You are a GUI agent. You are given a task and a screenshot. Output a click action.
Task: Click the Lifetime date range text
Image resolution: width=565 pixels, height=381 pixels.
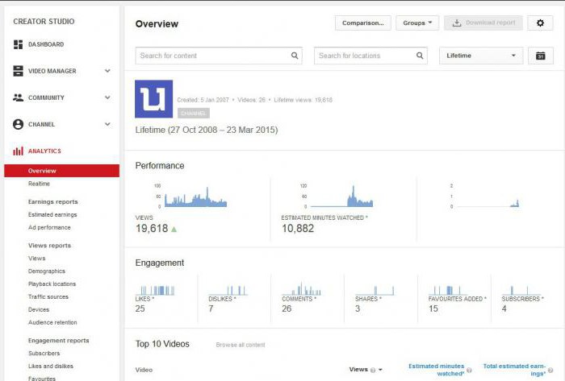[x=207, y=130]
